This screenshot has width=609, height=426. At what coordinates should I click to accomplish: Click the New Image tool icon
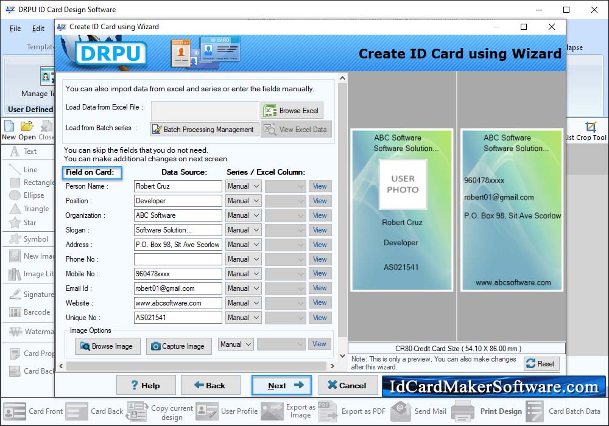(x=15, y=256)
